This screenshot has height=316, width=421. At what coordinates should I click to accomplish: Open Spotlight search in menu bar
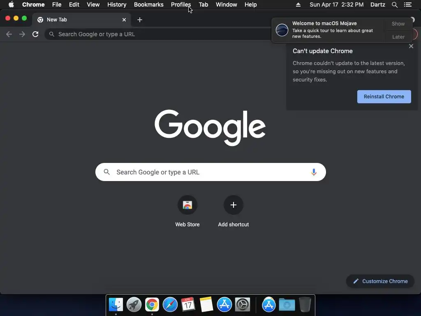point(394,5)
